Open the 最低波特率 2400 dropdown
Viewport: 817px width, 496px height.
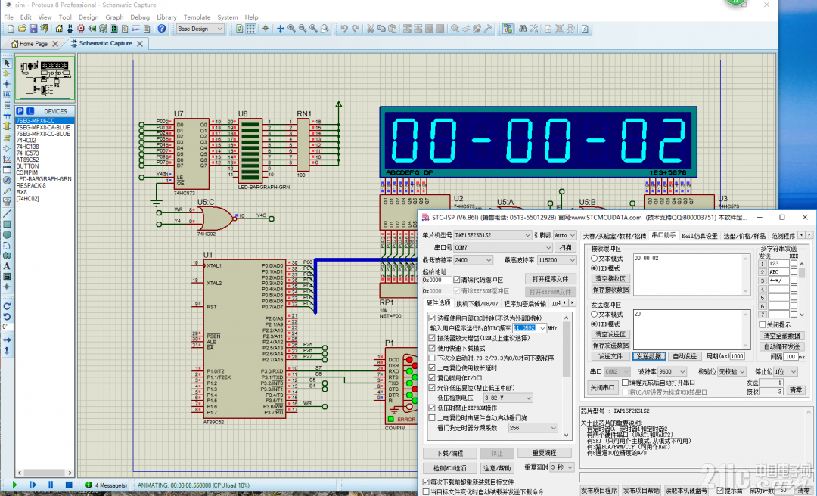point(473,259)
